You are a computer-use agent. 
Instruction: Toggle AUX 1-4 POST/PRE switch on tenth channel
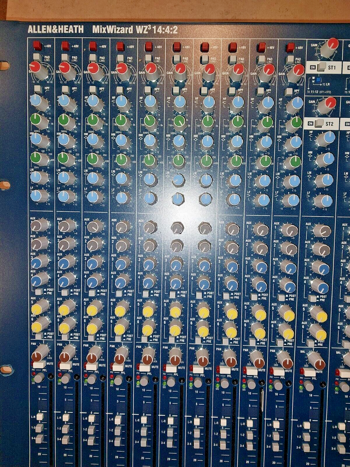281,297
